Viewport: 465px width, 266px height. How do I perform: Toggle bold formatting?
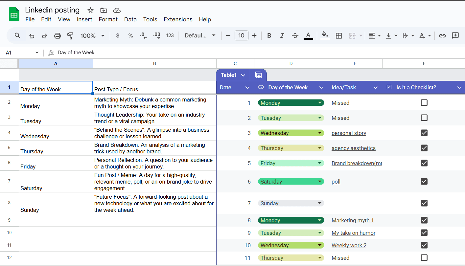(x=269, y=35)
